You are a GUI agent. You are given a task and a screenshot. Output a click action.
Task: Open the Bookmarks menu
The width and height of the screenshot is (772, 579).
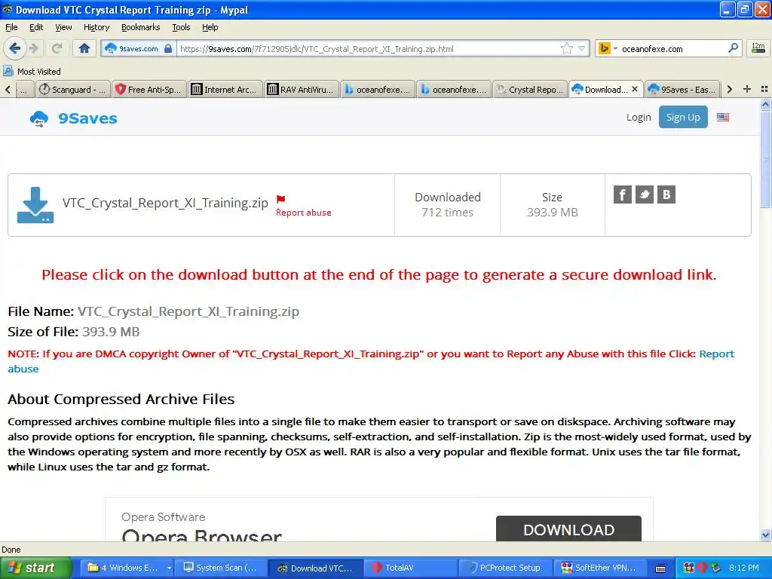point(140,27)
